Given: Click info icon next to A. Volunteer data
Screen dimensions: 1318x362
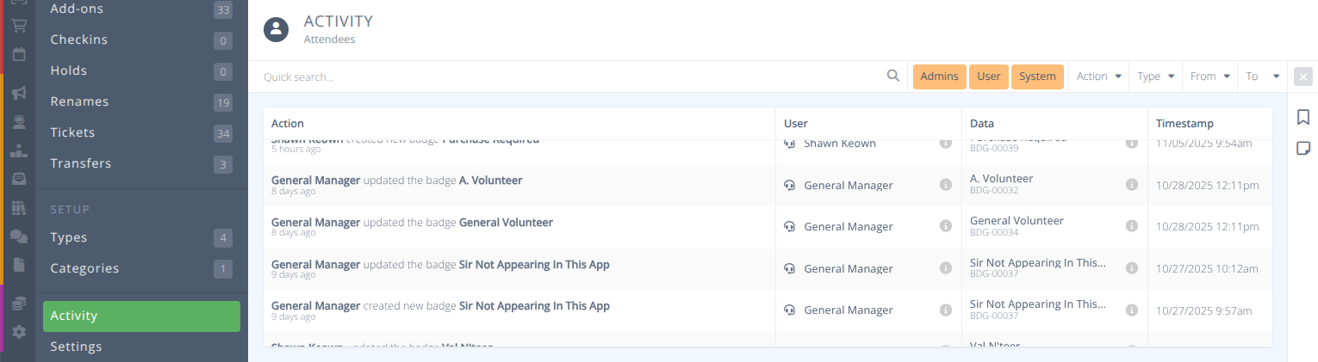Looking at the screenshot, I should [x=1132, y=185].
